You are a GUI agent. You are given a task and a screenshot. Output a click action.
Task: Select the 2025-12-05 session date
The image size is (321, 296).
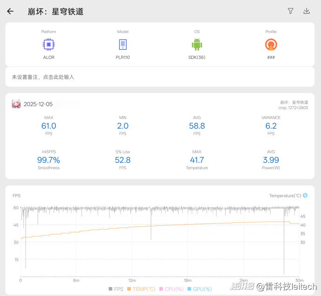tap(38, 104)
